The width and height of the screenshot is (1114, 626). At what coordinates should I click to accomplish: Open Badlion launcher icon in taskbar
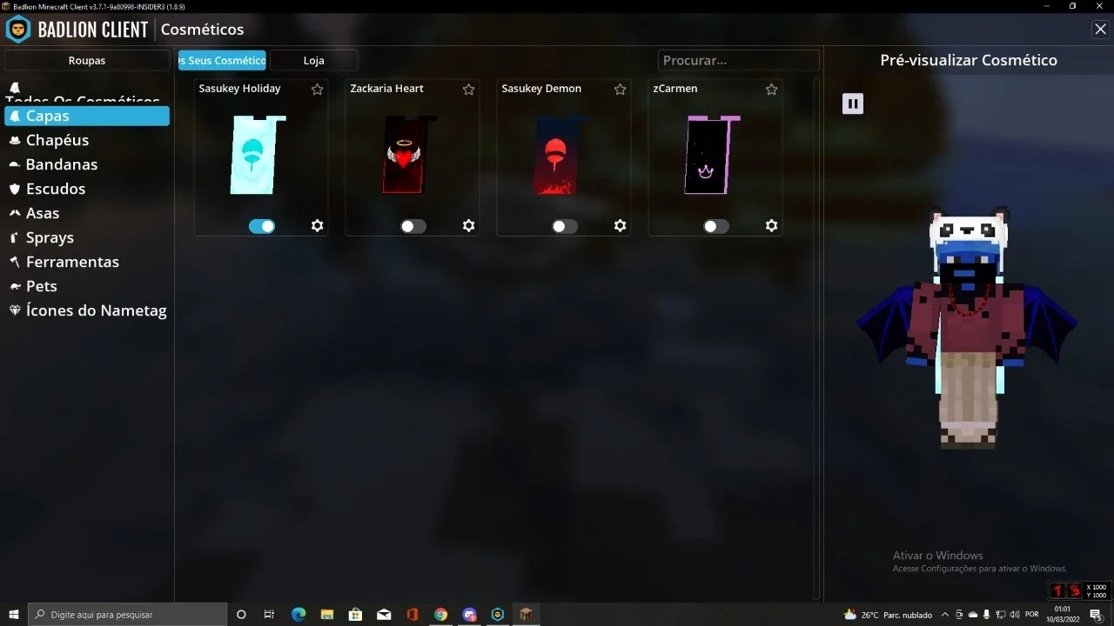pyautogui.click(x=498, y=615)
